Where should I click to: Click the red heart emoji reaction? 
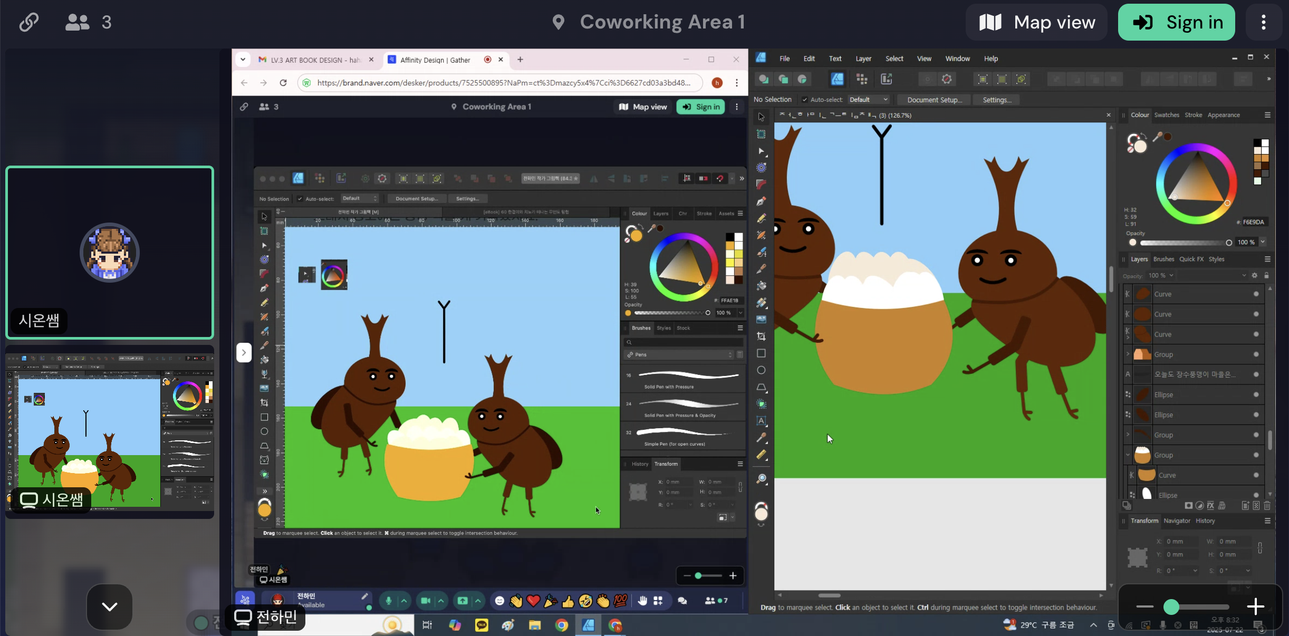point(533,601)
